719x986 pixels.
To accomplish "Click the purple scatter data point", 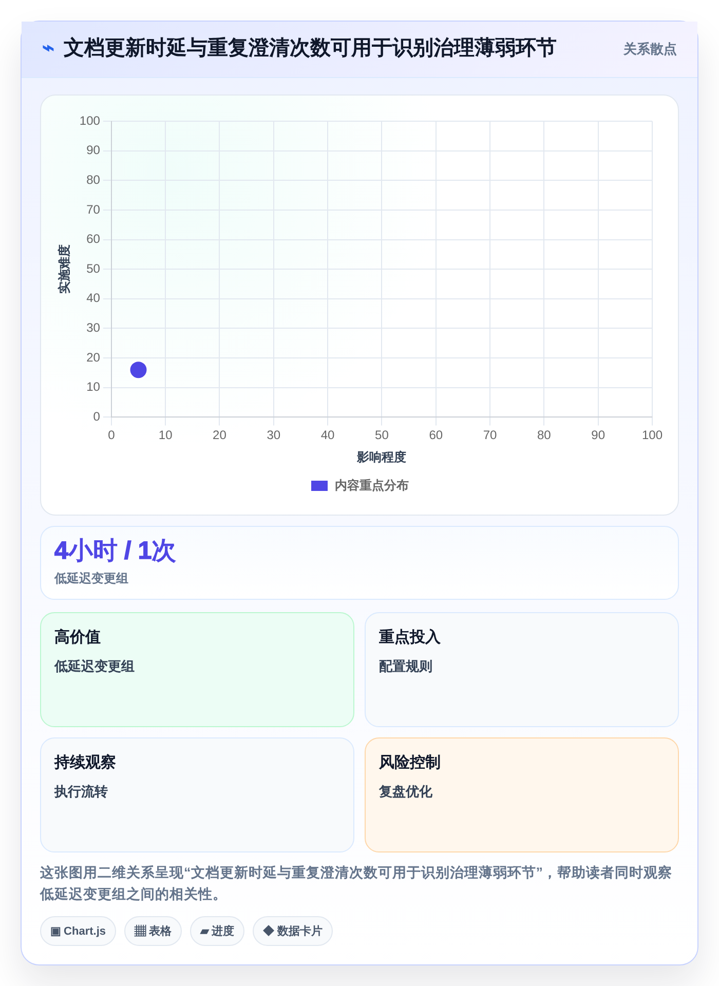I will tap(138, 370).
